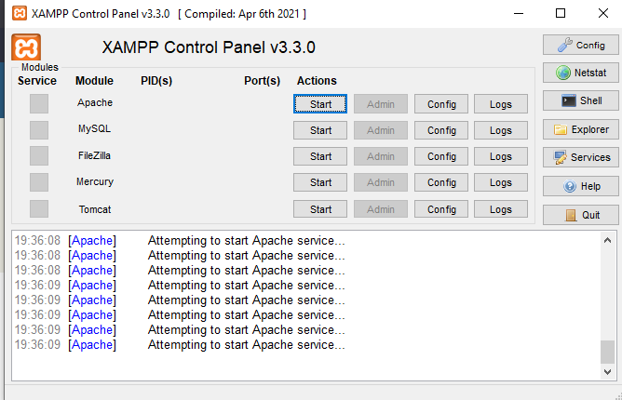The image size is (622, 400).
Task: Launch the Shell terminal button
Action: pos(580,100)
